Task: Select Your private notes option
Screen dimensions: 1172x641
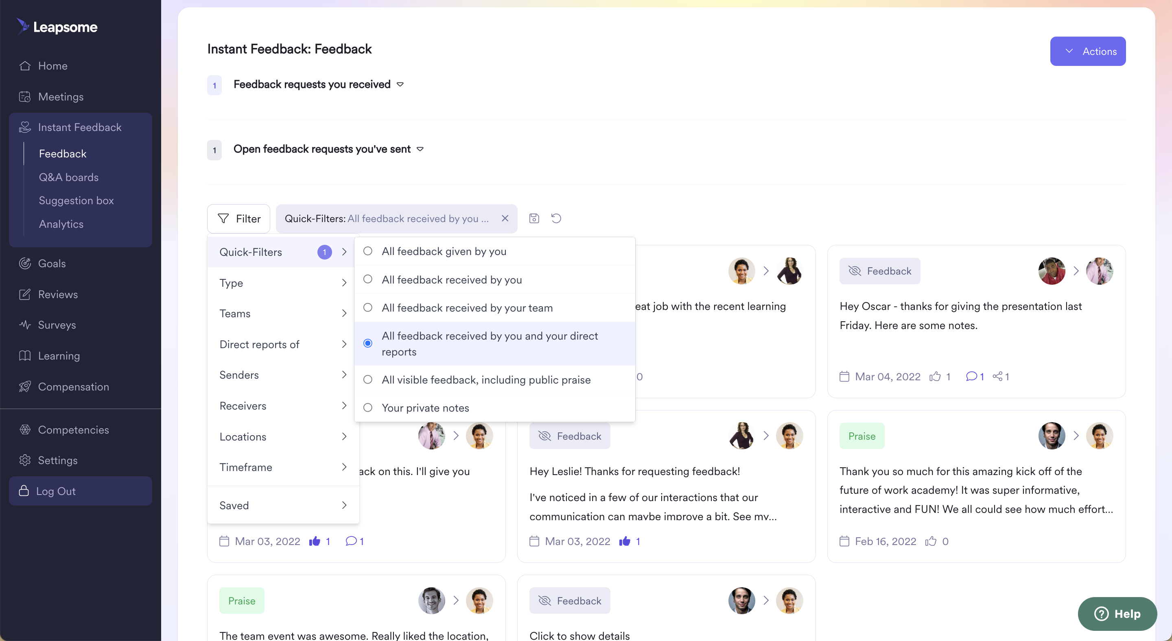Action: pyautogui.click(x=494, y=408)
